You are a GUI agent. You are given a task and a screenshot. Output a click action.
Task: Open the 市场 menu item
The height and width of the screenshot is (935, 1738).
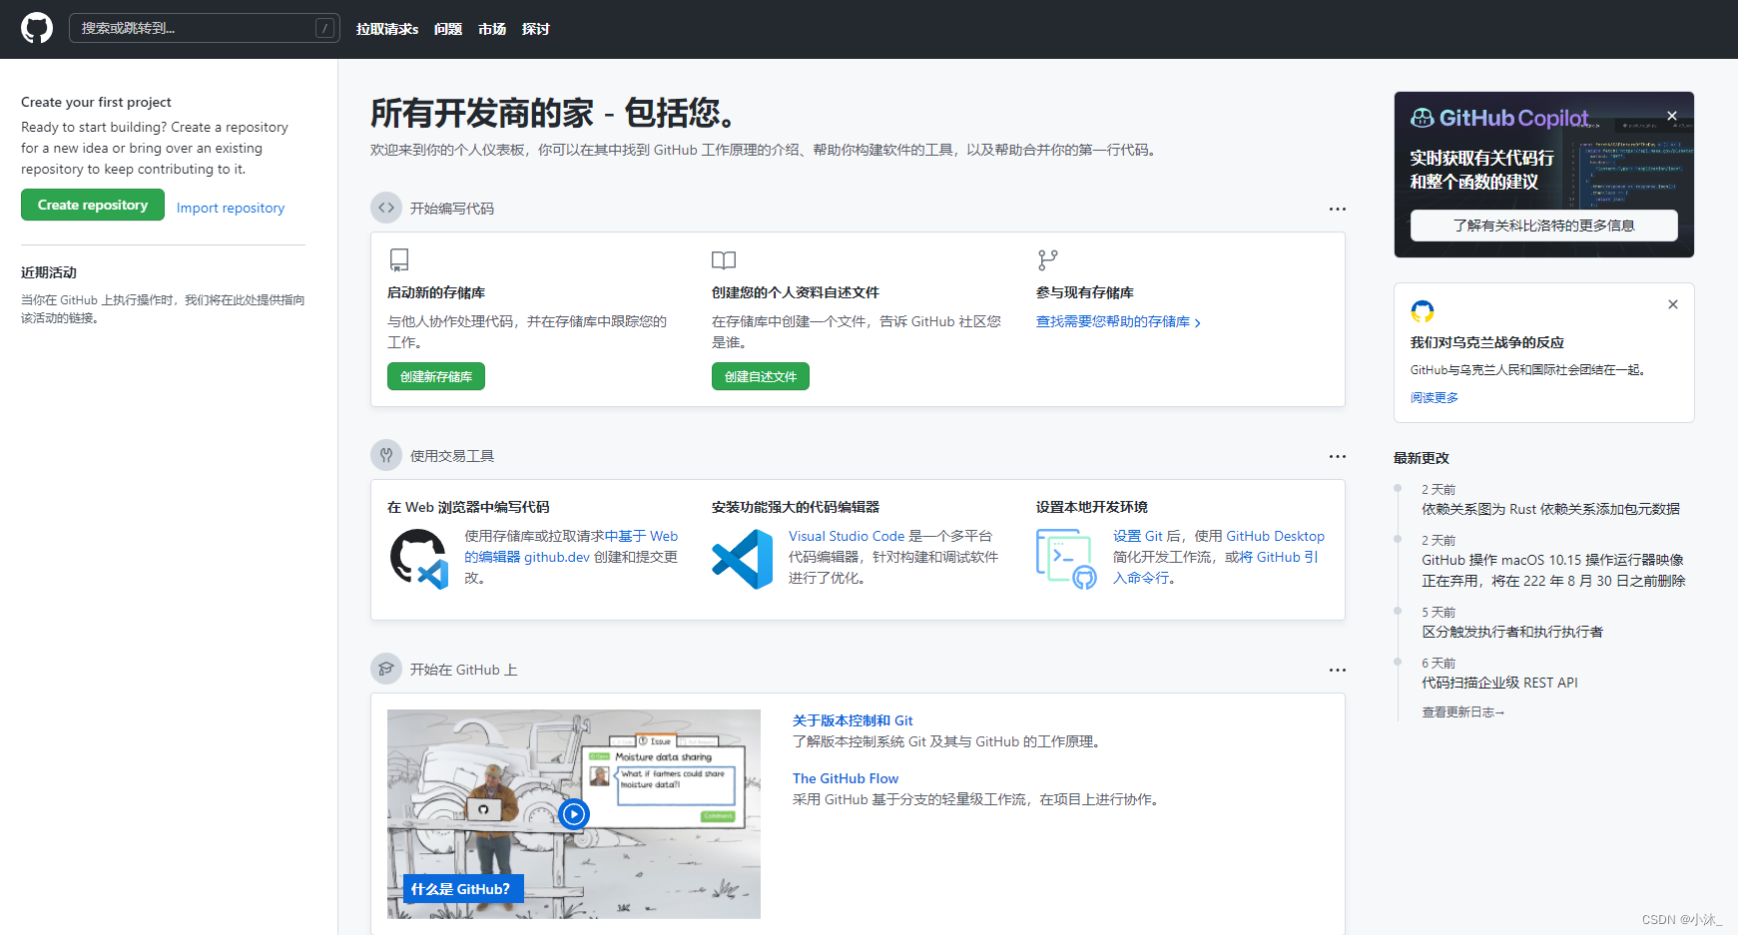tap(491, 29)
